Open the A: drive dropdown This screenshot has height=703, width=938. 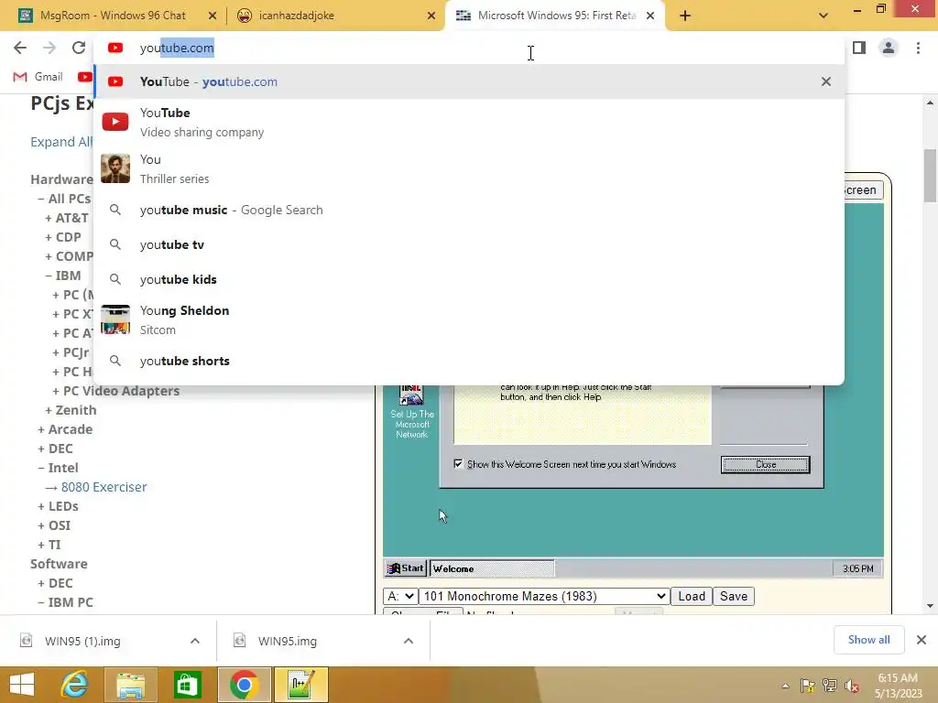coord(400,596)
